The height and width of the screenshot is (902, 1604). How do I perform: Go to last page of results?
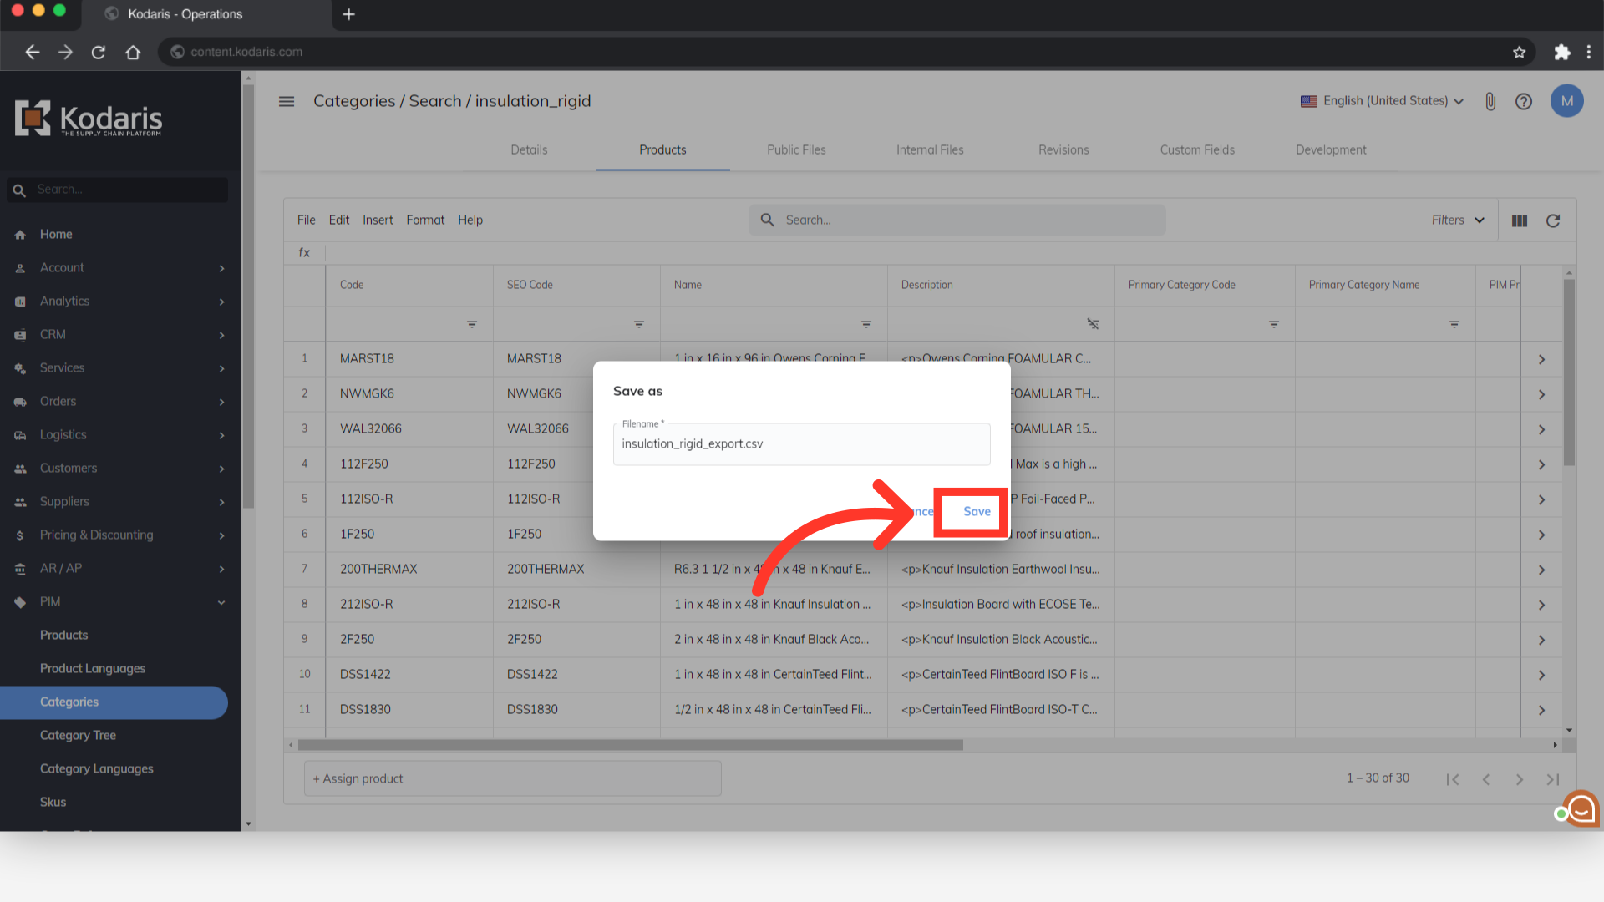tap(1552, 779)
